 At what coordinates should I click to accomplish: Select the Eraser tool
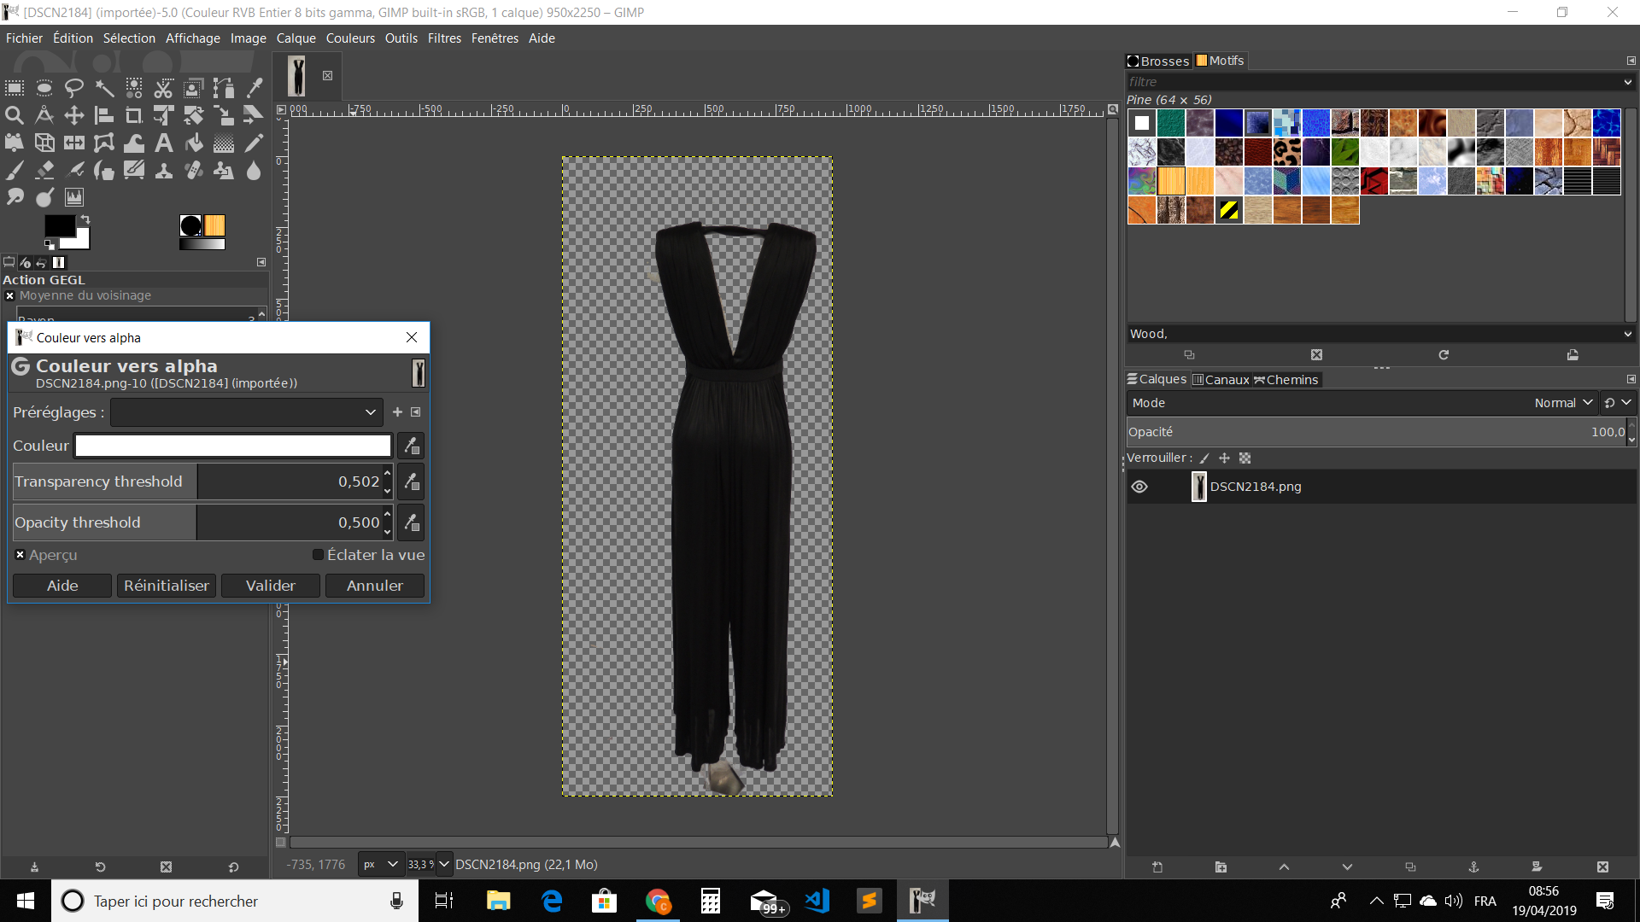click(x=44, y=171)
